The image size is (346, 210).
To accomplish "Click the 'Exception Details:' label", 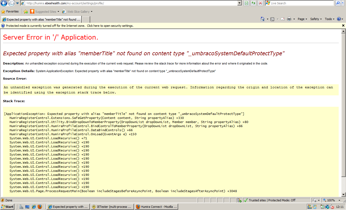I will point(19,71).
